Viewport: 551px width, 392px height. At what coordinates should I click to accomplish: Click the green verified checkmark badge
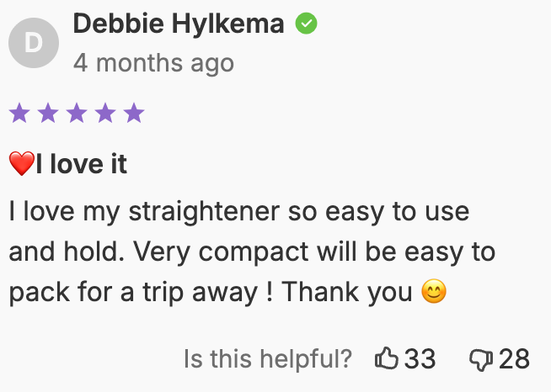306,24
